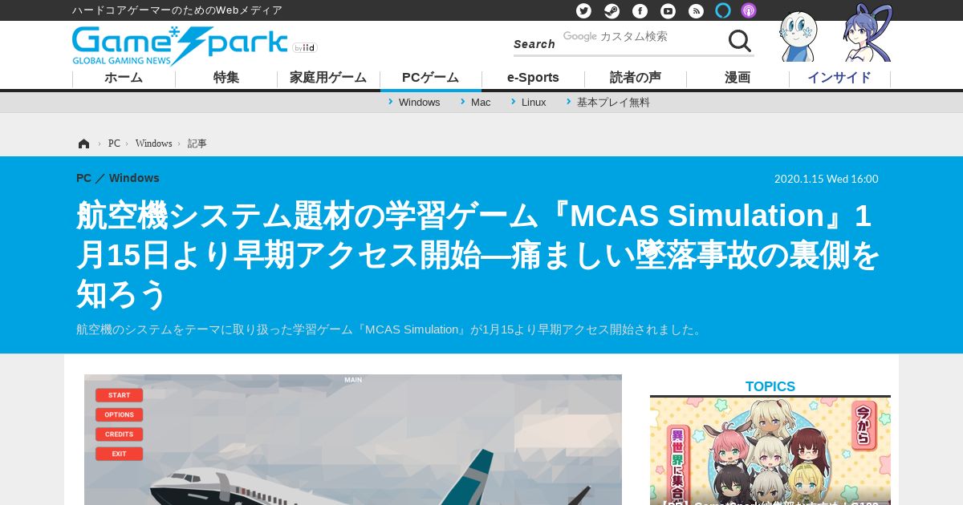The width and height of the screenshot is (963, 505).
Task: Select the Mac submenu link
Action: (481, 103)
